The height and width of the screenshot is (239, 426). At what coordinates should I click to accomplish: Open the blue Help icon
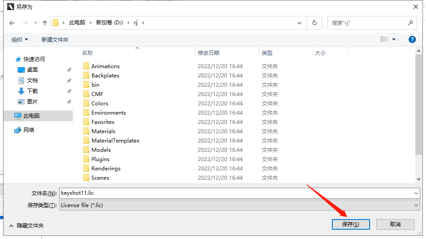(x=412, y=39)
